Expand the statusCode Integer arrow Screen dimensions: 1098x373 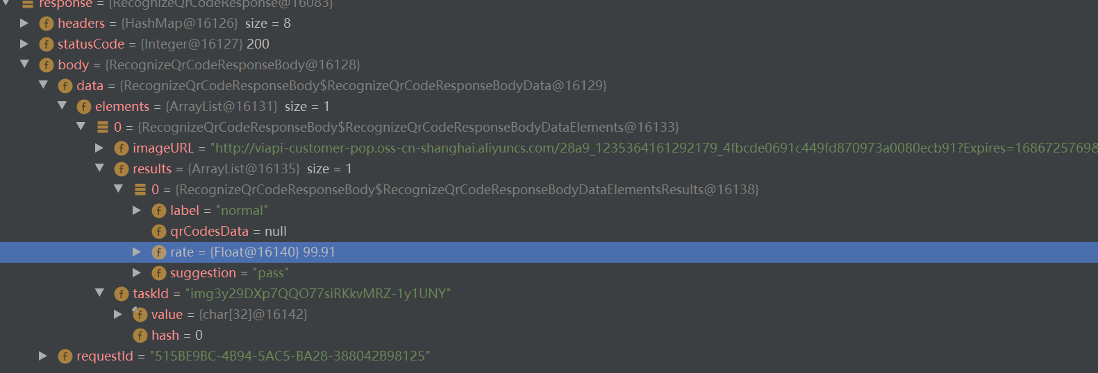(x=24, y=44)
